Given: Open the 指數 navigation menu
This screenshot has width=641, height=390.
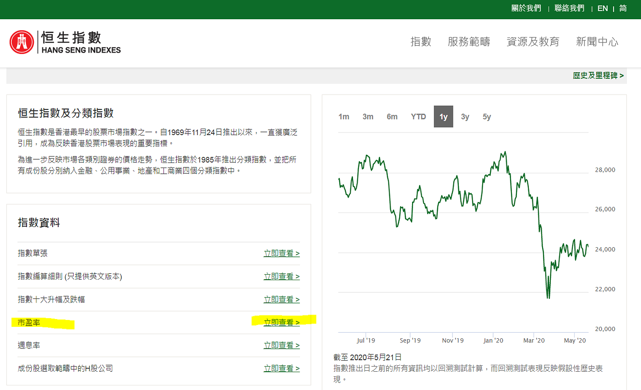Looking at the screenshot, I should point(421,42).
